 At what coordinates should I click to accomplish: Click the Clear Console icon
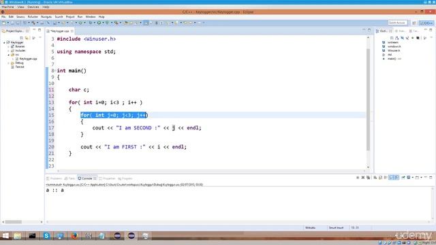[x=375, y=177]
